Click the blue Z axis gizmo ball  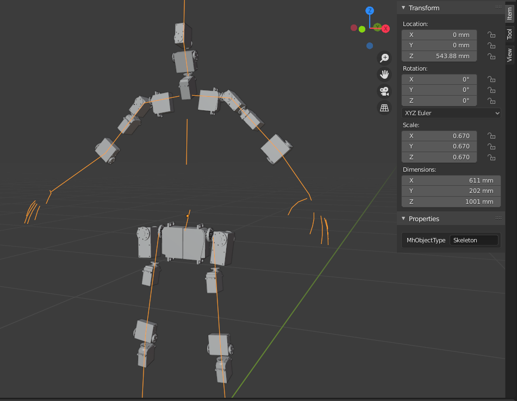tap(370, 11)
